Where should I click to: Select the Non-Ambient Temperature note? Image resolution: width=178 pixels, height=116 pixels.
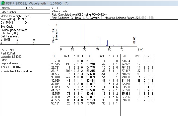16,71
